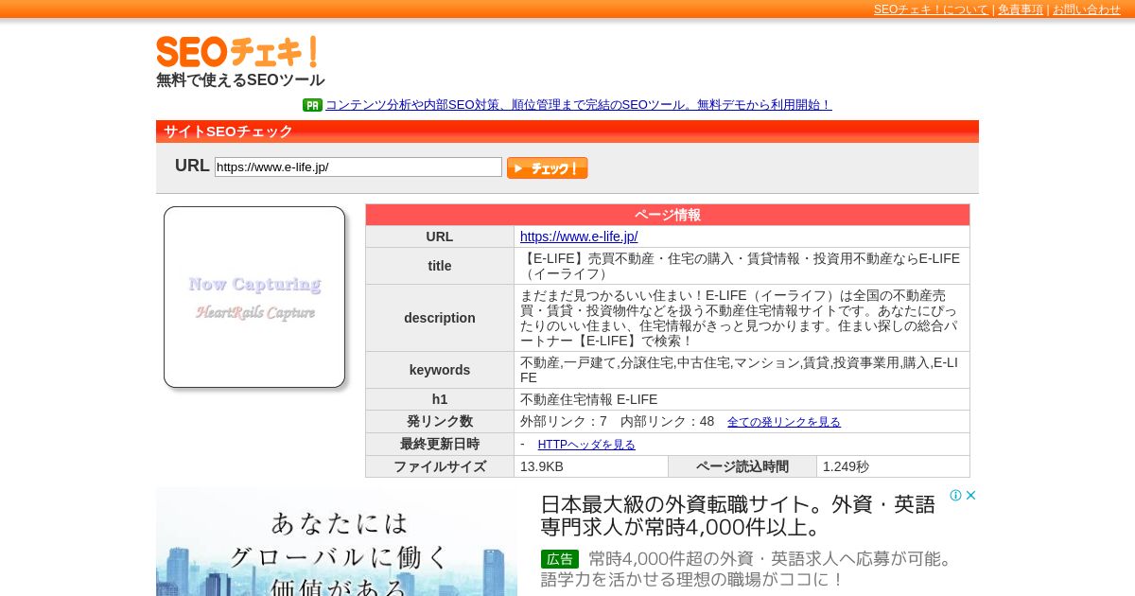Open 全ての発リンクを見る link
This screenshot has width=1135, height=596.
[x=784, y=422]
